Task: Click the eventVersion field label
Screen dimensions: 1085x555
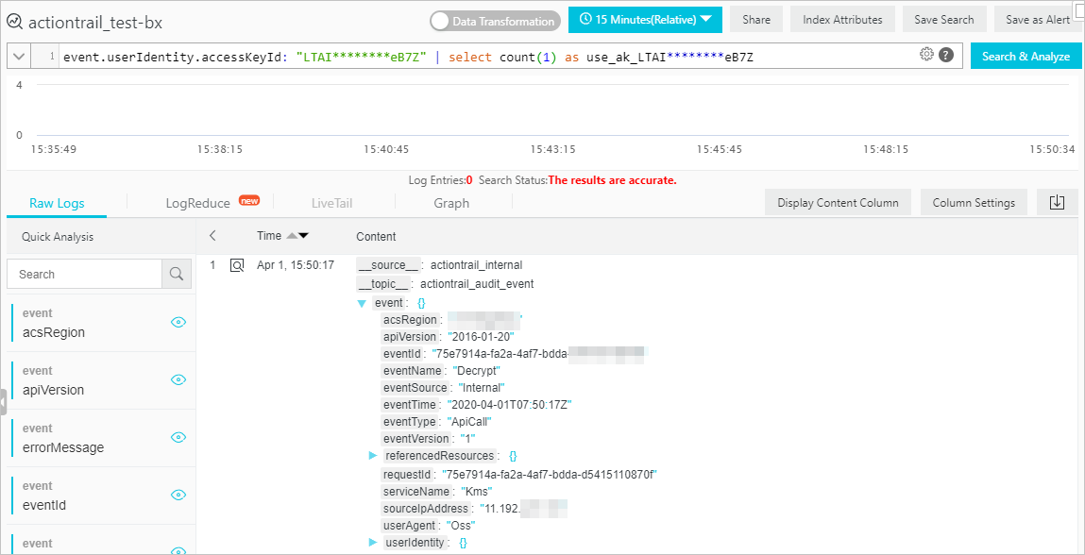Action: [415, 440]
